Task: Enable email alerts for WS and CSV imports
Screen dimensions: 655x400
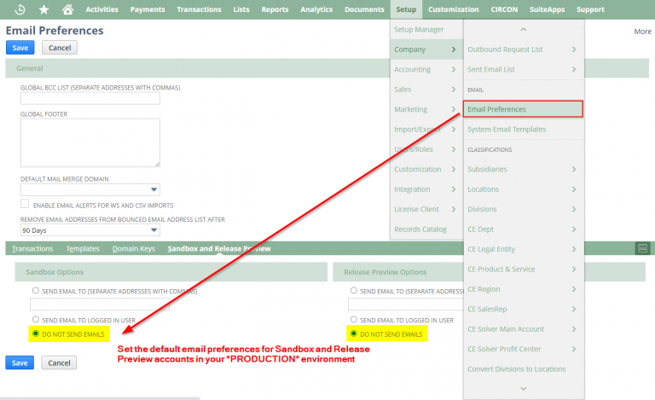Action: (25, 204)
